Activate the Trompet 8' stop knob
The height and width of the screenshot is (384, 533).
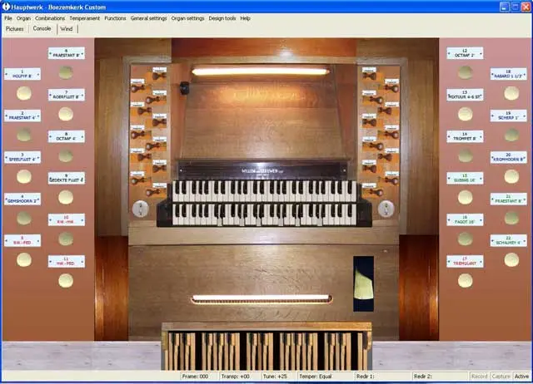click(465, 155)
